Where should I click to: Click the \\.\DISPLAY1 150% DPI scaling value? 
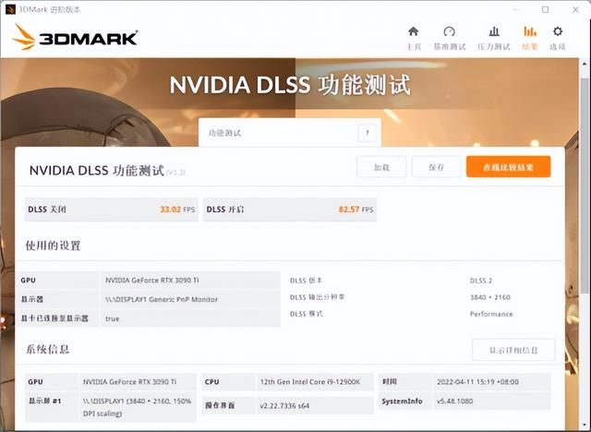[x=138, y=407]
